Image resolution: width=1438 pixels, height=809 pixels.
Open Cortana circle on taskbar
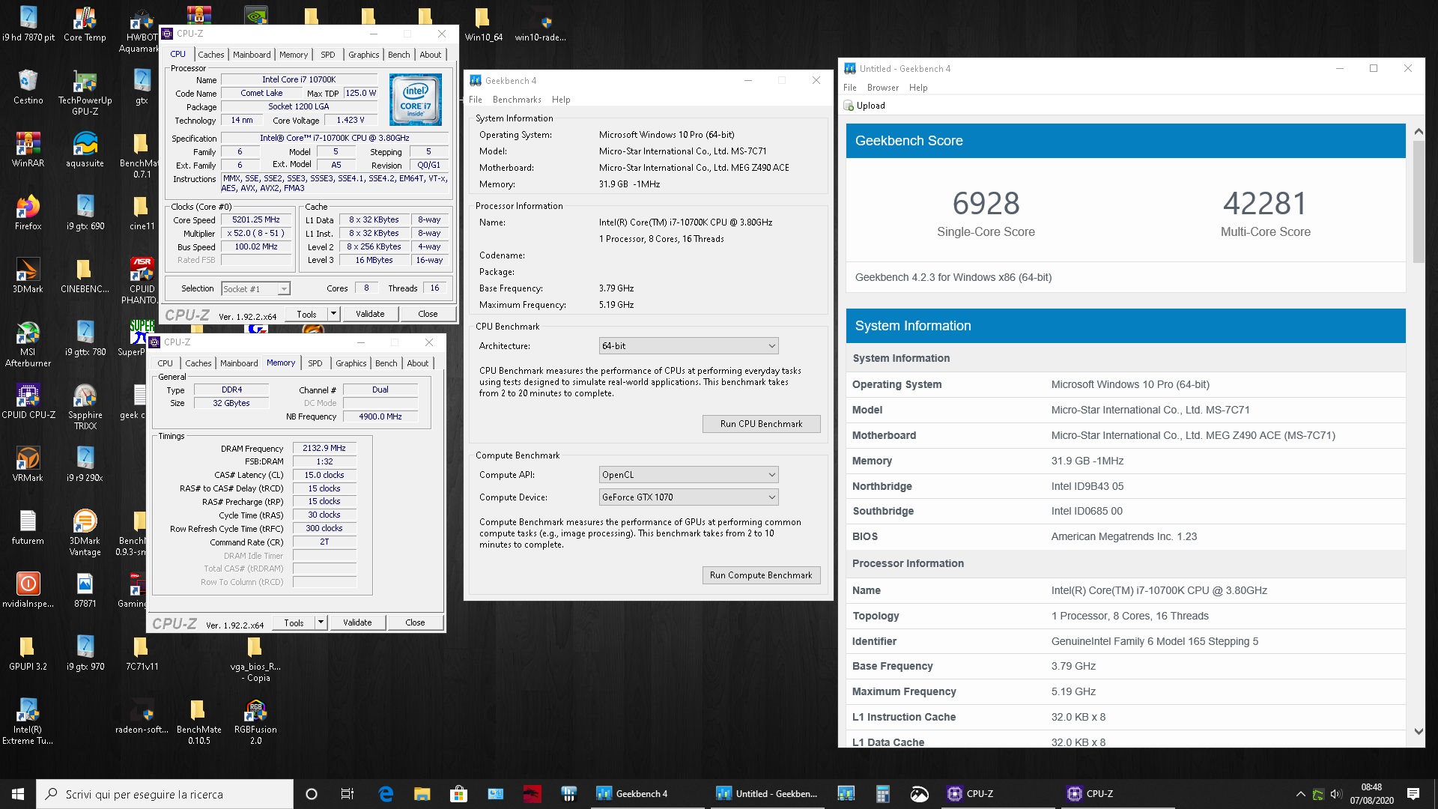pyautogui.click(x=312, y=794)
